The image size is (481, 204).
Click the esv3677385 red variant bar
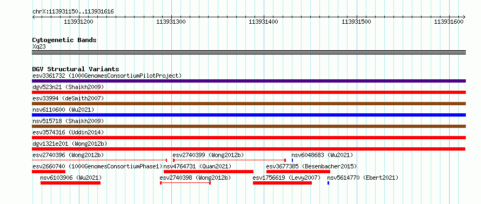(x=298, y=172)
